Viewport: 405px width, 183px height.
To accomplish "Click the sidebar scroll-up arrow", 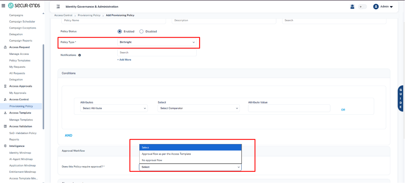I will (43, 13).
